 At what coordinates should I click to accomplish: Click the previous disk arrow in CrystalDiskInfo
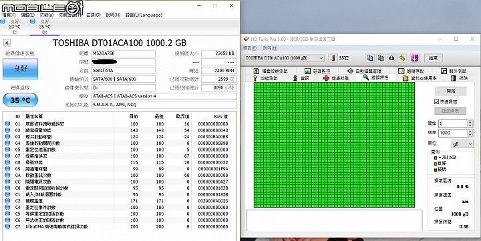pyautogui.click(x=7, y=43)
